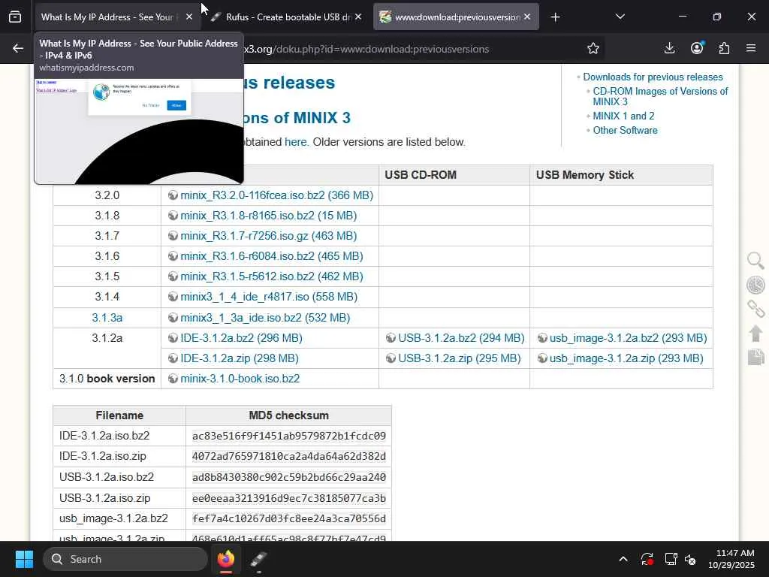Download IDE-3.1.2a.bz2
The height and width of the screenshot is (577, 769).
pyautogui.click(x=241, y=338)
